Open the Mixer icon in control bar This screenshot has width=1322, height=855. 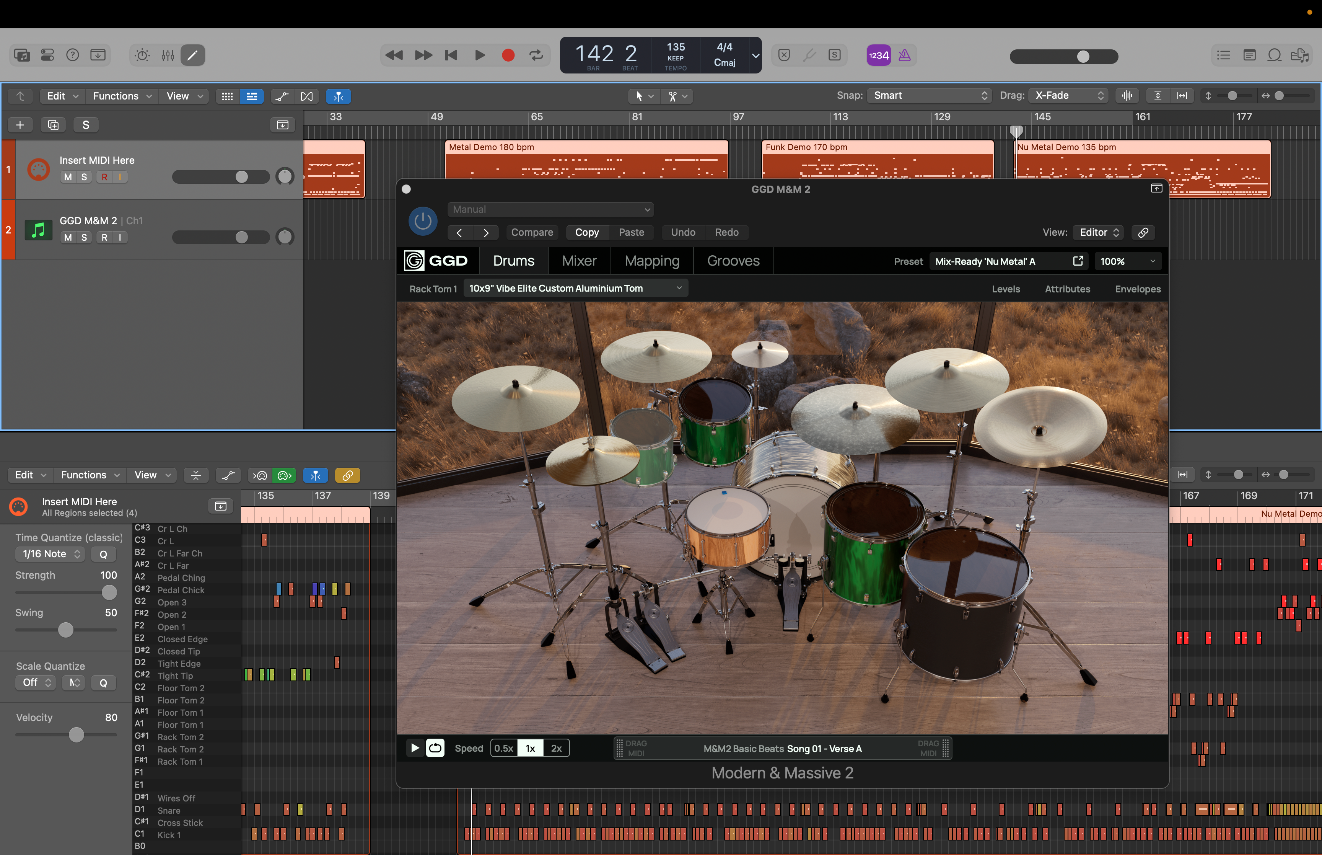coord(168,55)
